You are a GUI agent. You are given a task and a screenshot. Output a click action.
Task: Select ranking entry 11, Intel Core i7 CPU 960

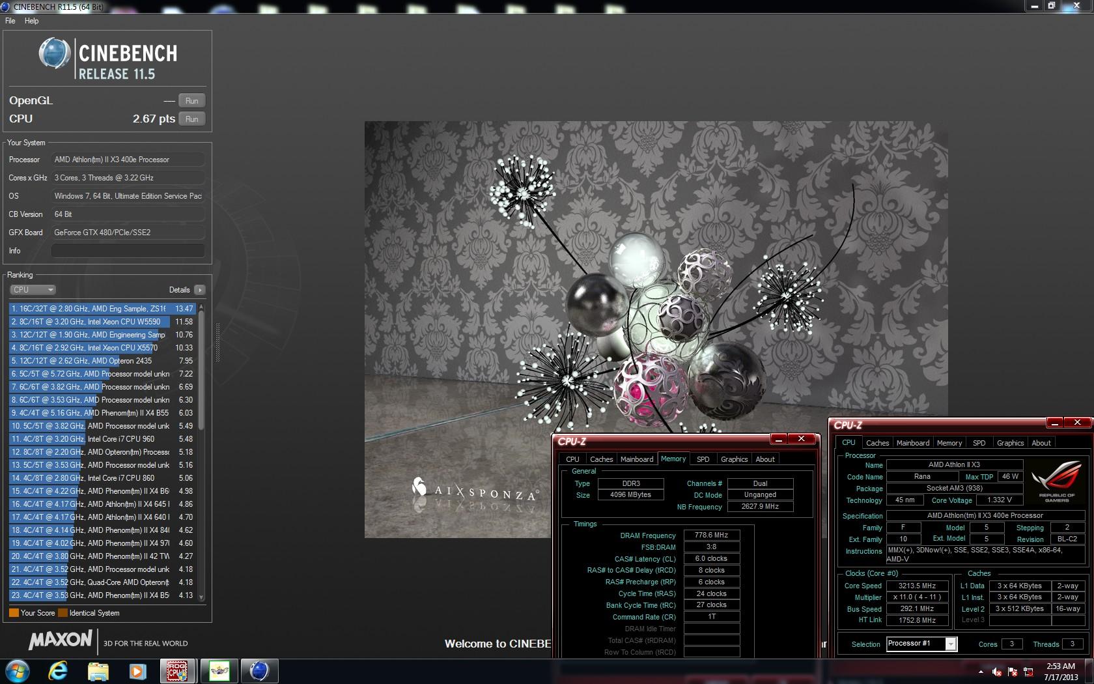(103, 439)
